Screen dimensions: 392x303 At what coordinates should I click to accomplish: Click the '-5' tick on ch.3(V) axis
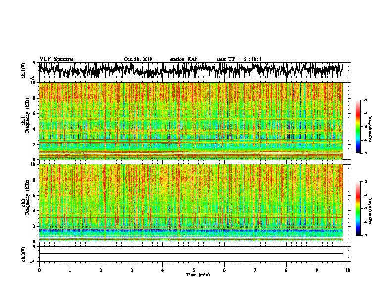[x=33, y=262]
